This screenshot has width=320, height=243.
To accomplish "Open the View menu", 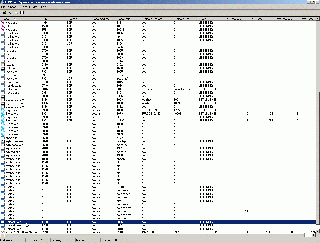I will 35,7.
